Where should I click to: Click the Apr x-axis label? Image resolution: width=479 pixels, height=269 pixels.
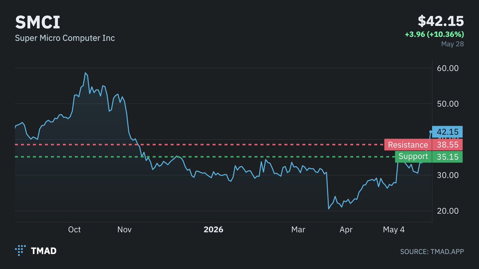346,230
